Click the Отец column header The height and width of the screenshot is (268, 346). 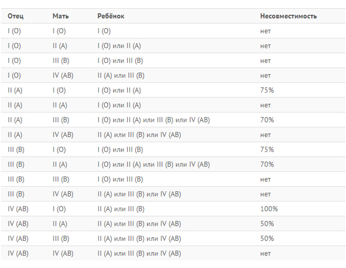click(16, 16)
